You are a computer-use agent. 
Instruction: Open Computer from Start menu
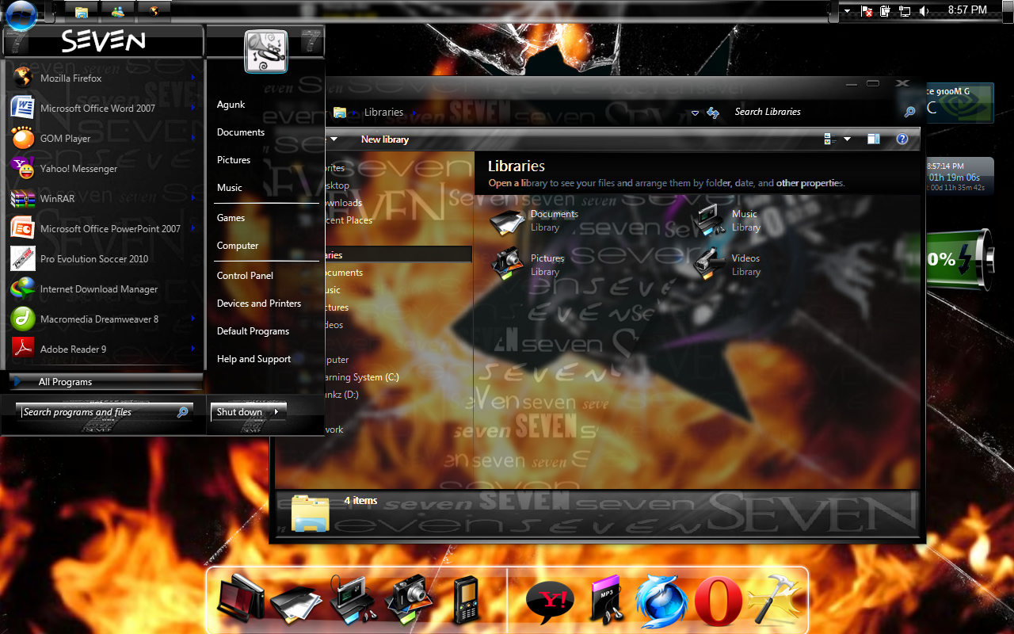pos(238,246)
